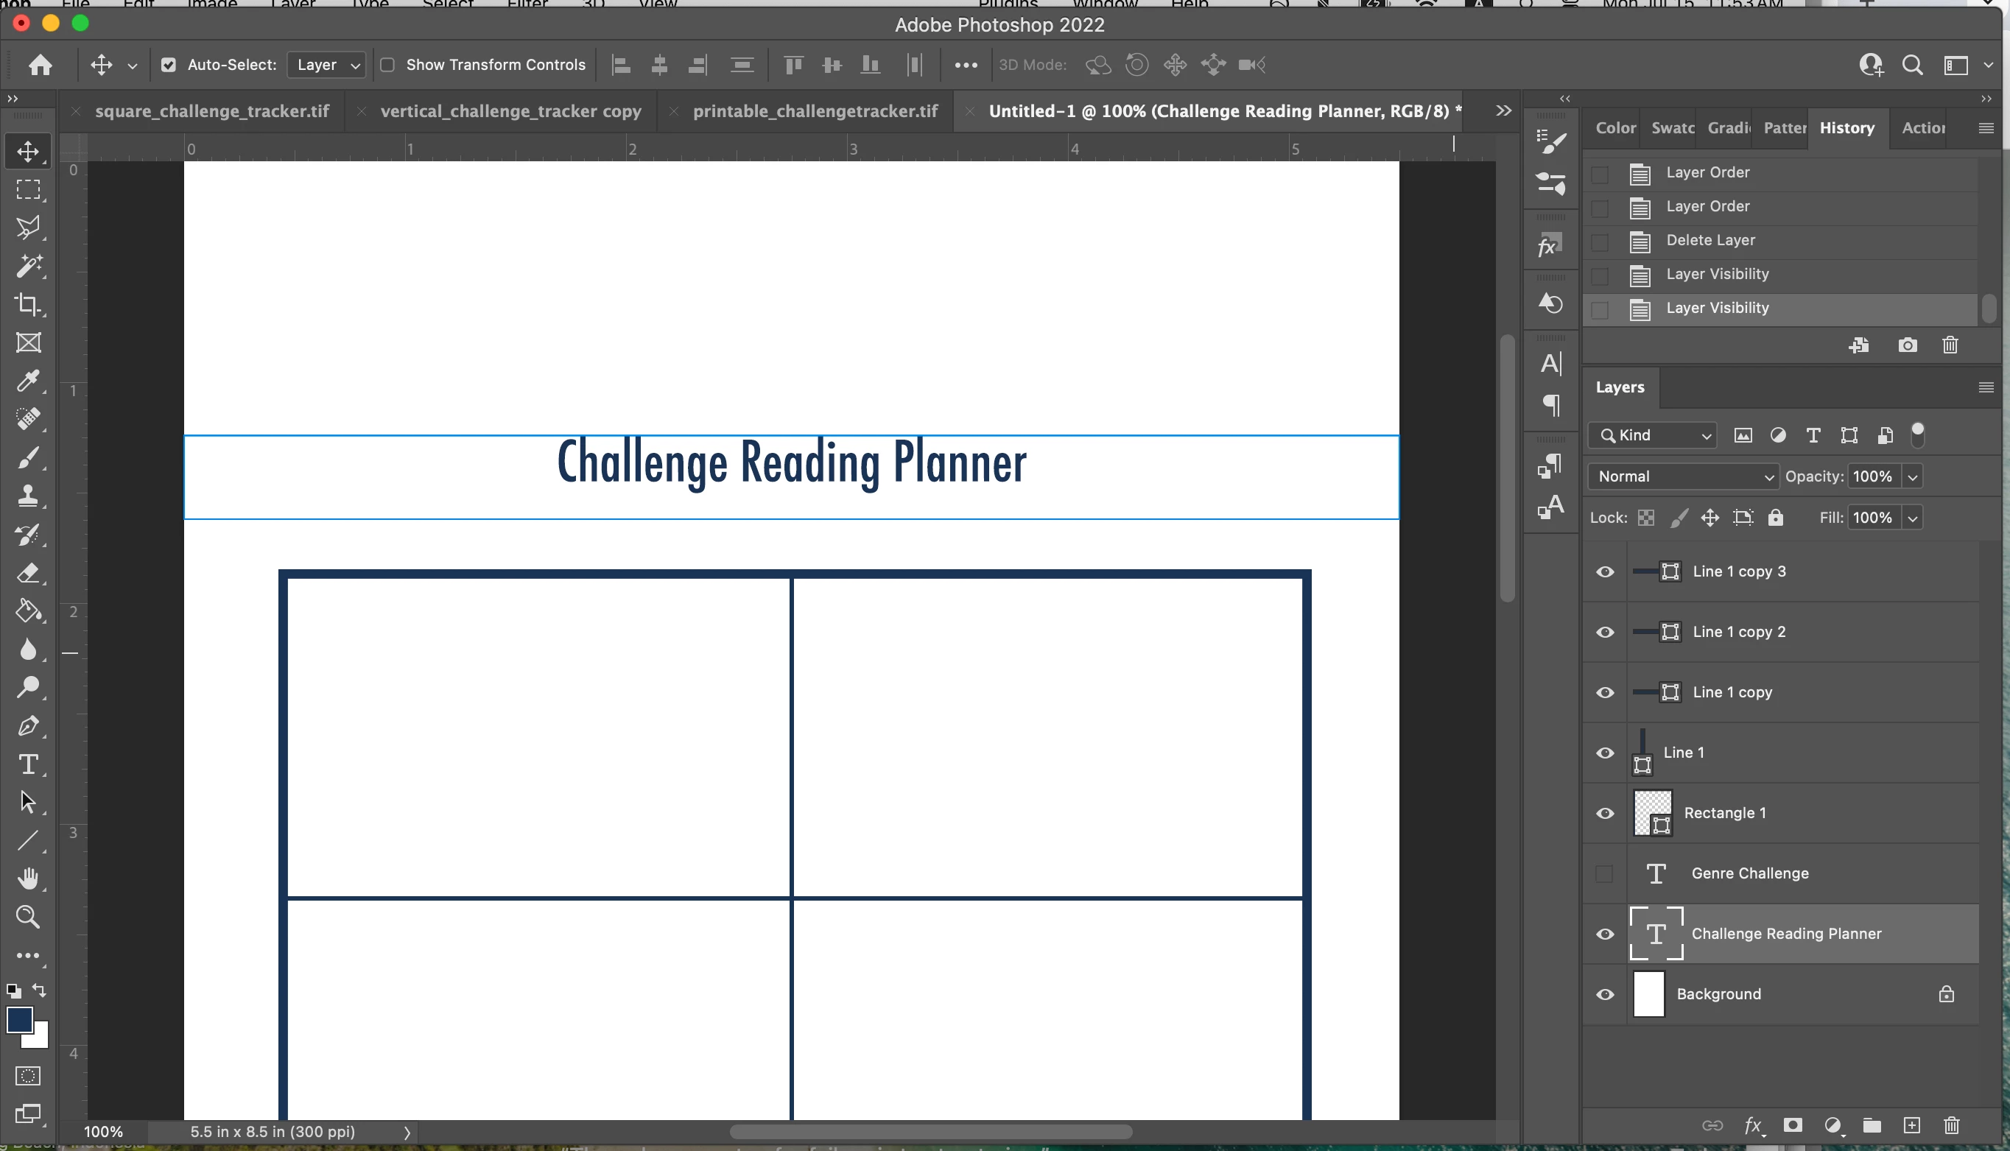This screenshot has width=2010, height=1151.
Task: Enable Show Transform Controls checkbox
Action: point(387,65)
